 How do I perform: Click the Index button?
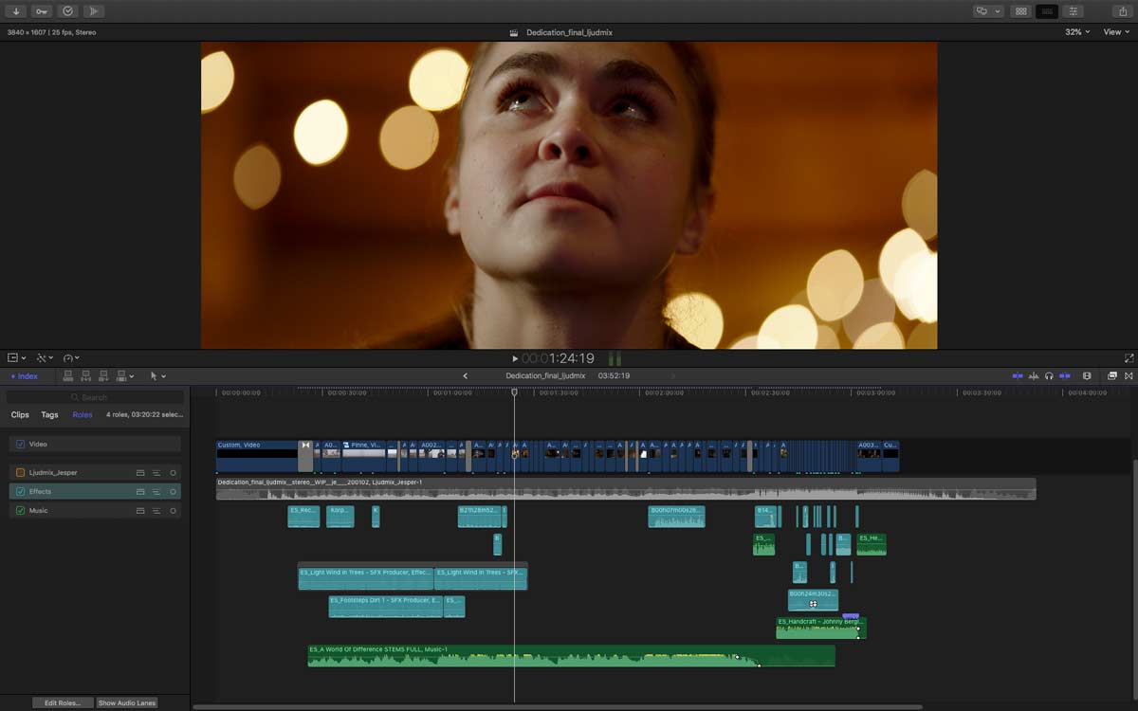(24, 376)
